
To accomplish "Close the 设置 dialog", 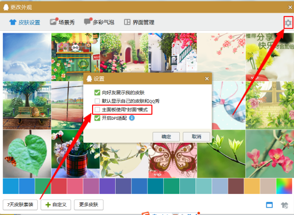I will click(207, 79).
